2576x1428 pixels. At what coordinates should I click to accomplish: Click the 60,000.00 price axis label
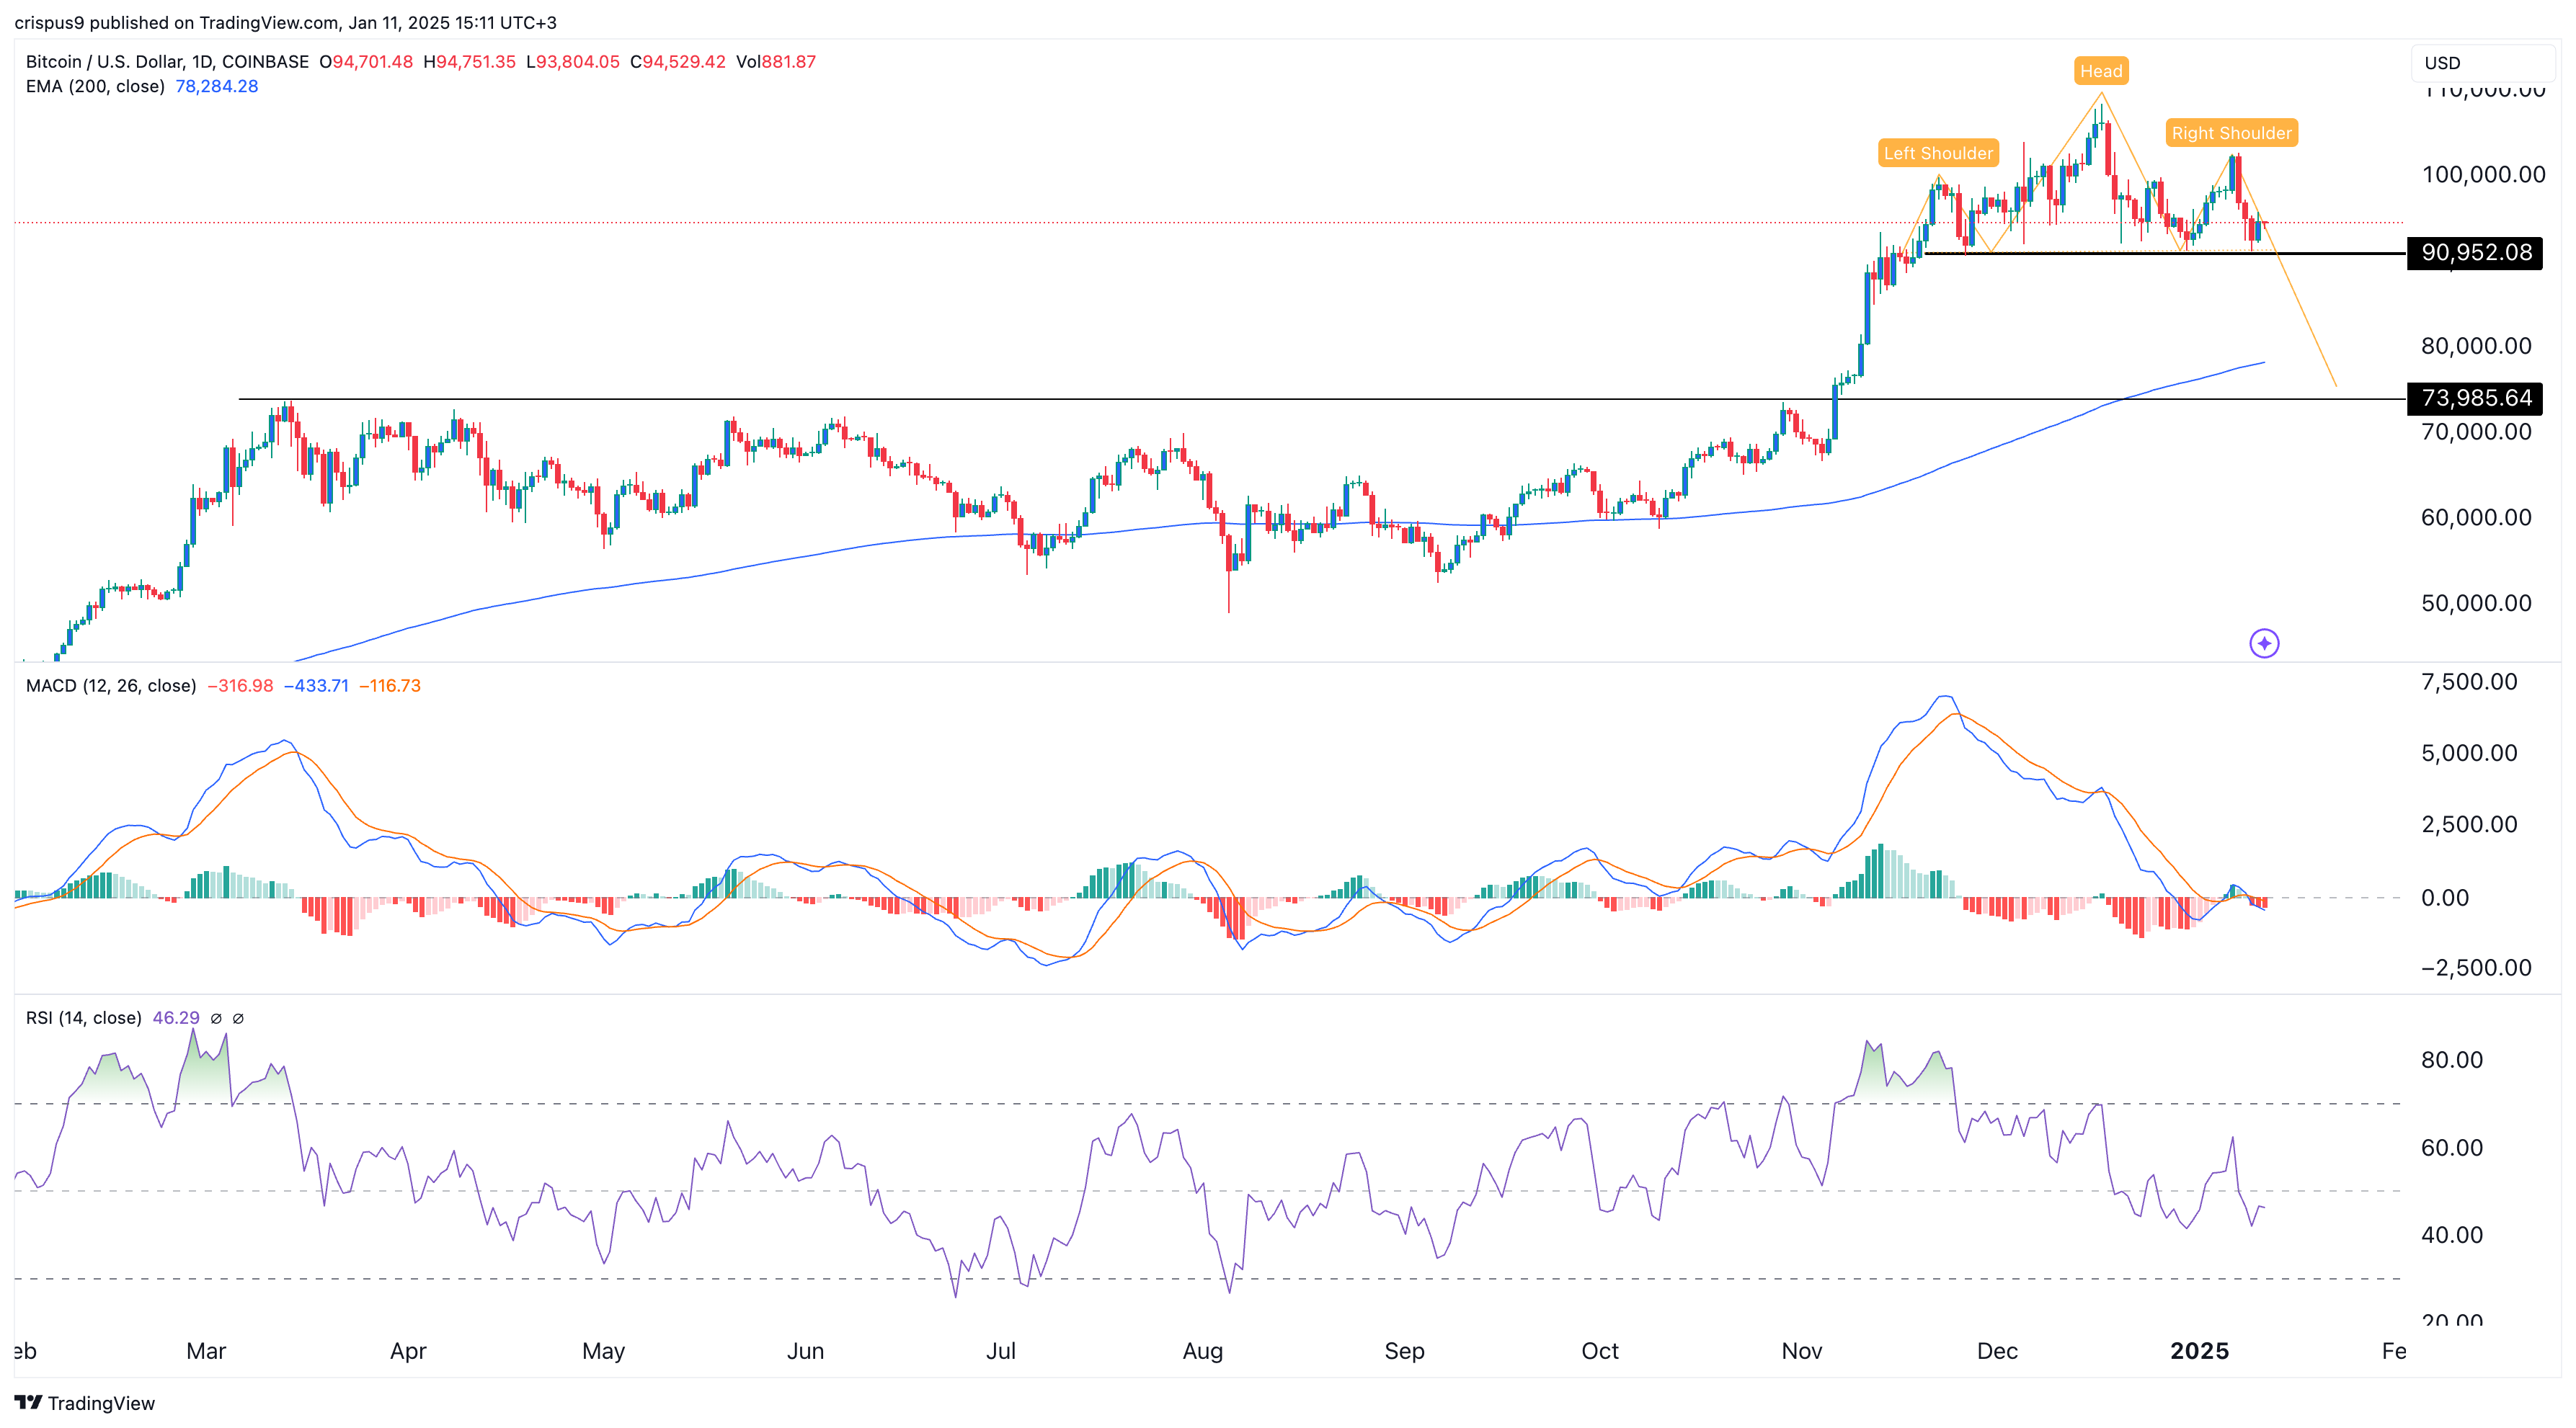[2476, 517]
